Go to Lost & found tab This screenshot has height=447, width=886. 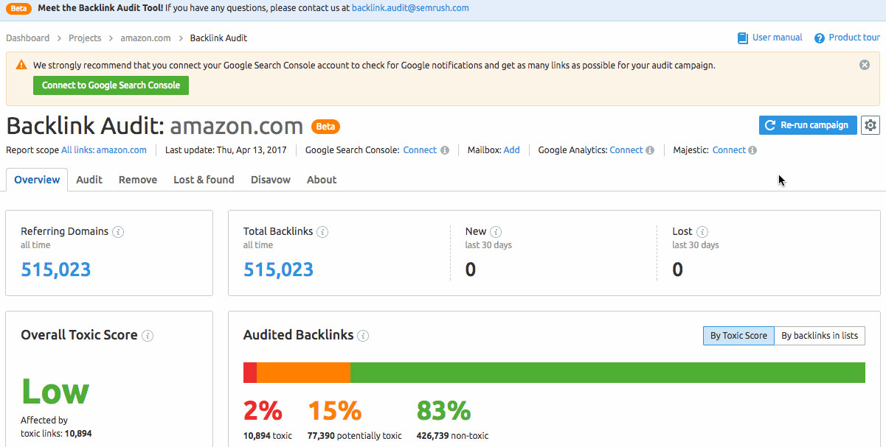pos(204,180)
